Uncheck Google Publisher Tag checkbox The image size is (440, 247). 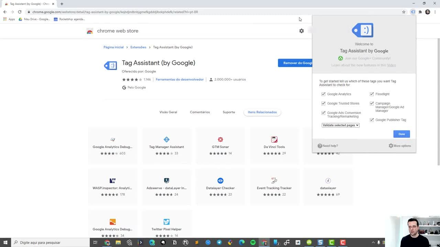372,120
